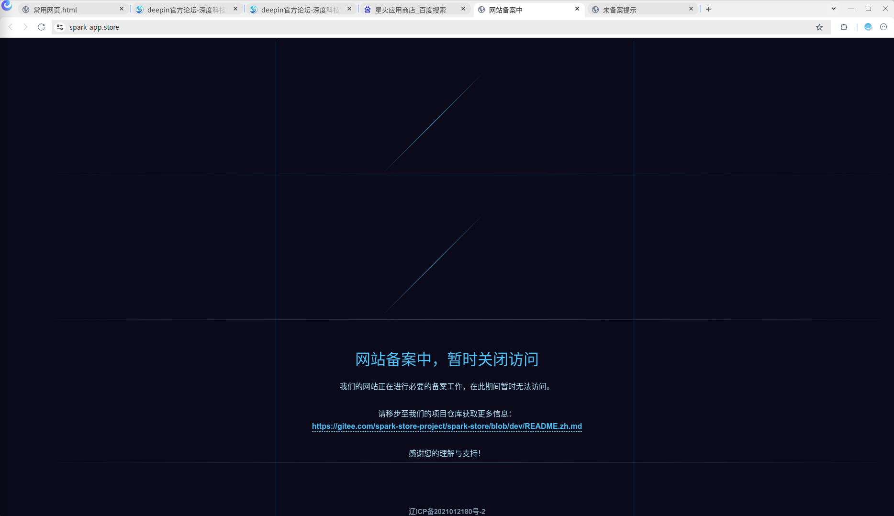894x516 pixels.
Task: Click the 辽ICP备2021012180号-2 footer link
Action: click(447, 511)
